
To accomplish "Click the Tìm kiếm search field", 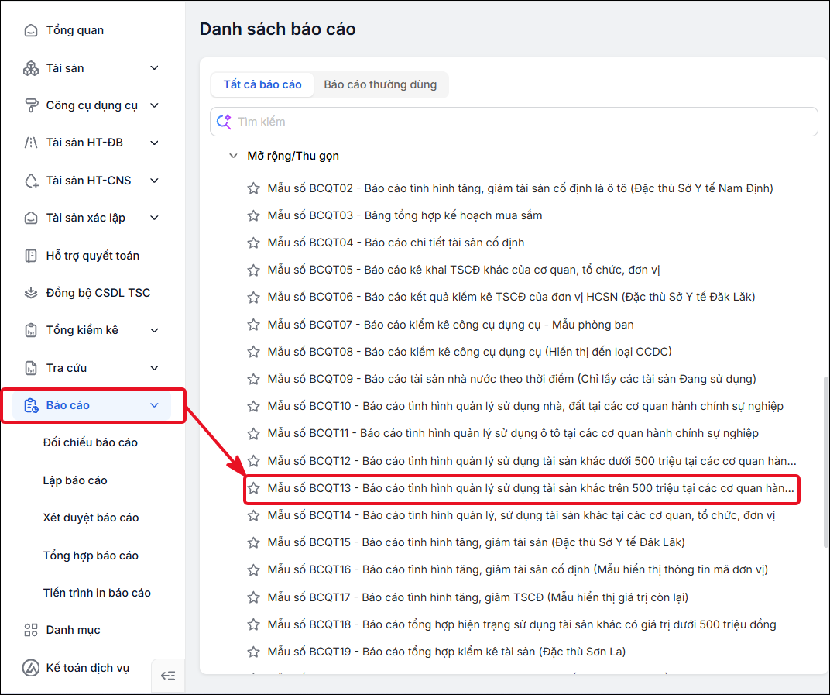I will tap(514, 122).
